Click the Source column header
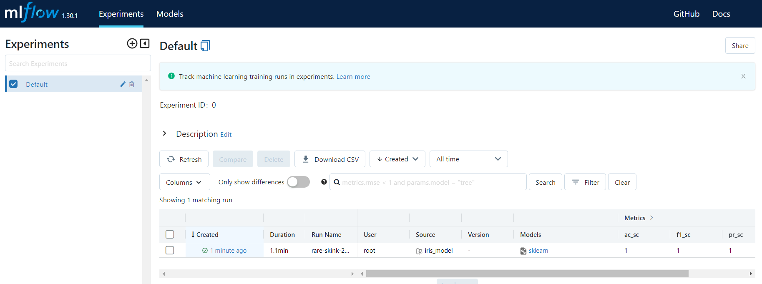This screenshot has width=762, height=284. [425, 234]
